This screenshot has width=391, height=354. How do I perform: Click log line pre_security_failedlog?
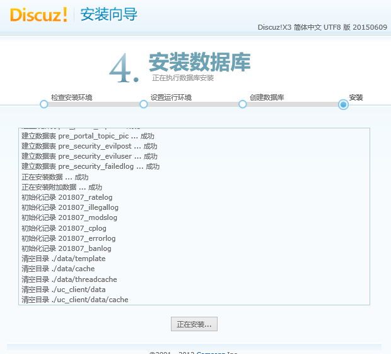click(91, 166)
